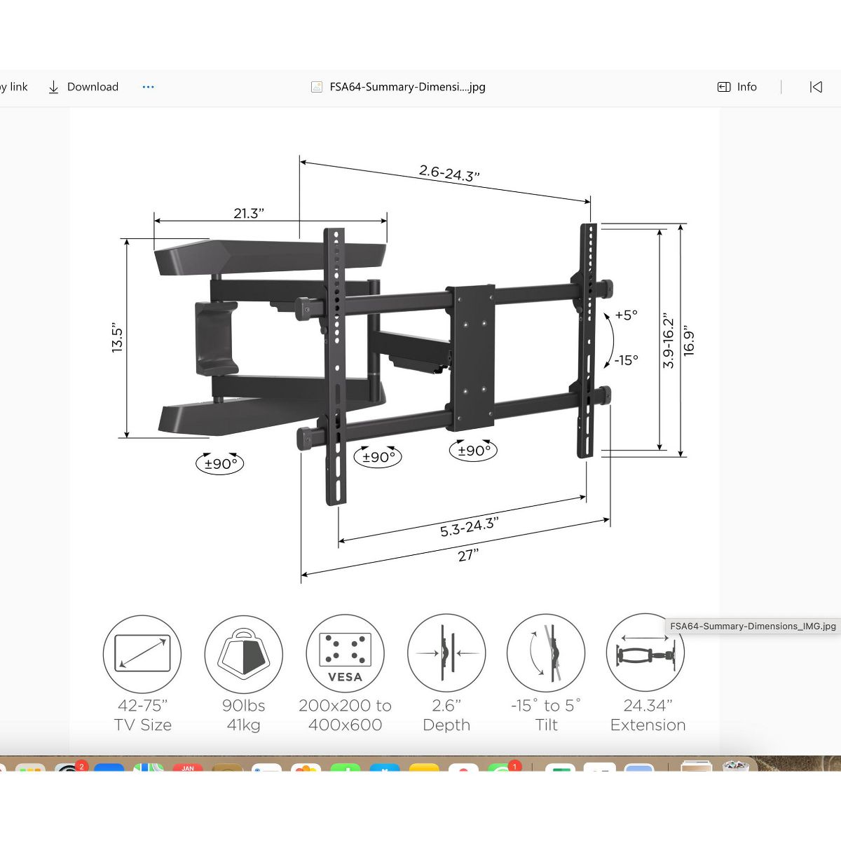The width and height of the screenshot is (841, 841).
Task: Open the Dock app showing badge 2
Action: click(69, 767)
